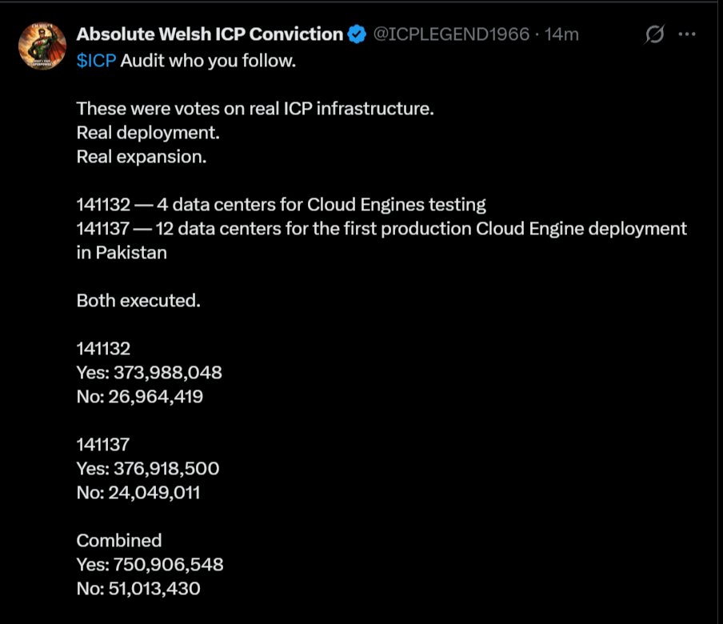
Task: Click the "in Pakistan" text
Action: (x=122, y=253)
